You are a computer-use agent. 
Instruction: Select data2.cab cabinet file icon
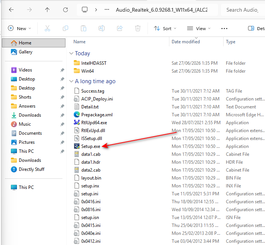tap(76, 170)
